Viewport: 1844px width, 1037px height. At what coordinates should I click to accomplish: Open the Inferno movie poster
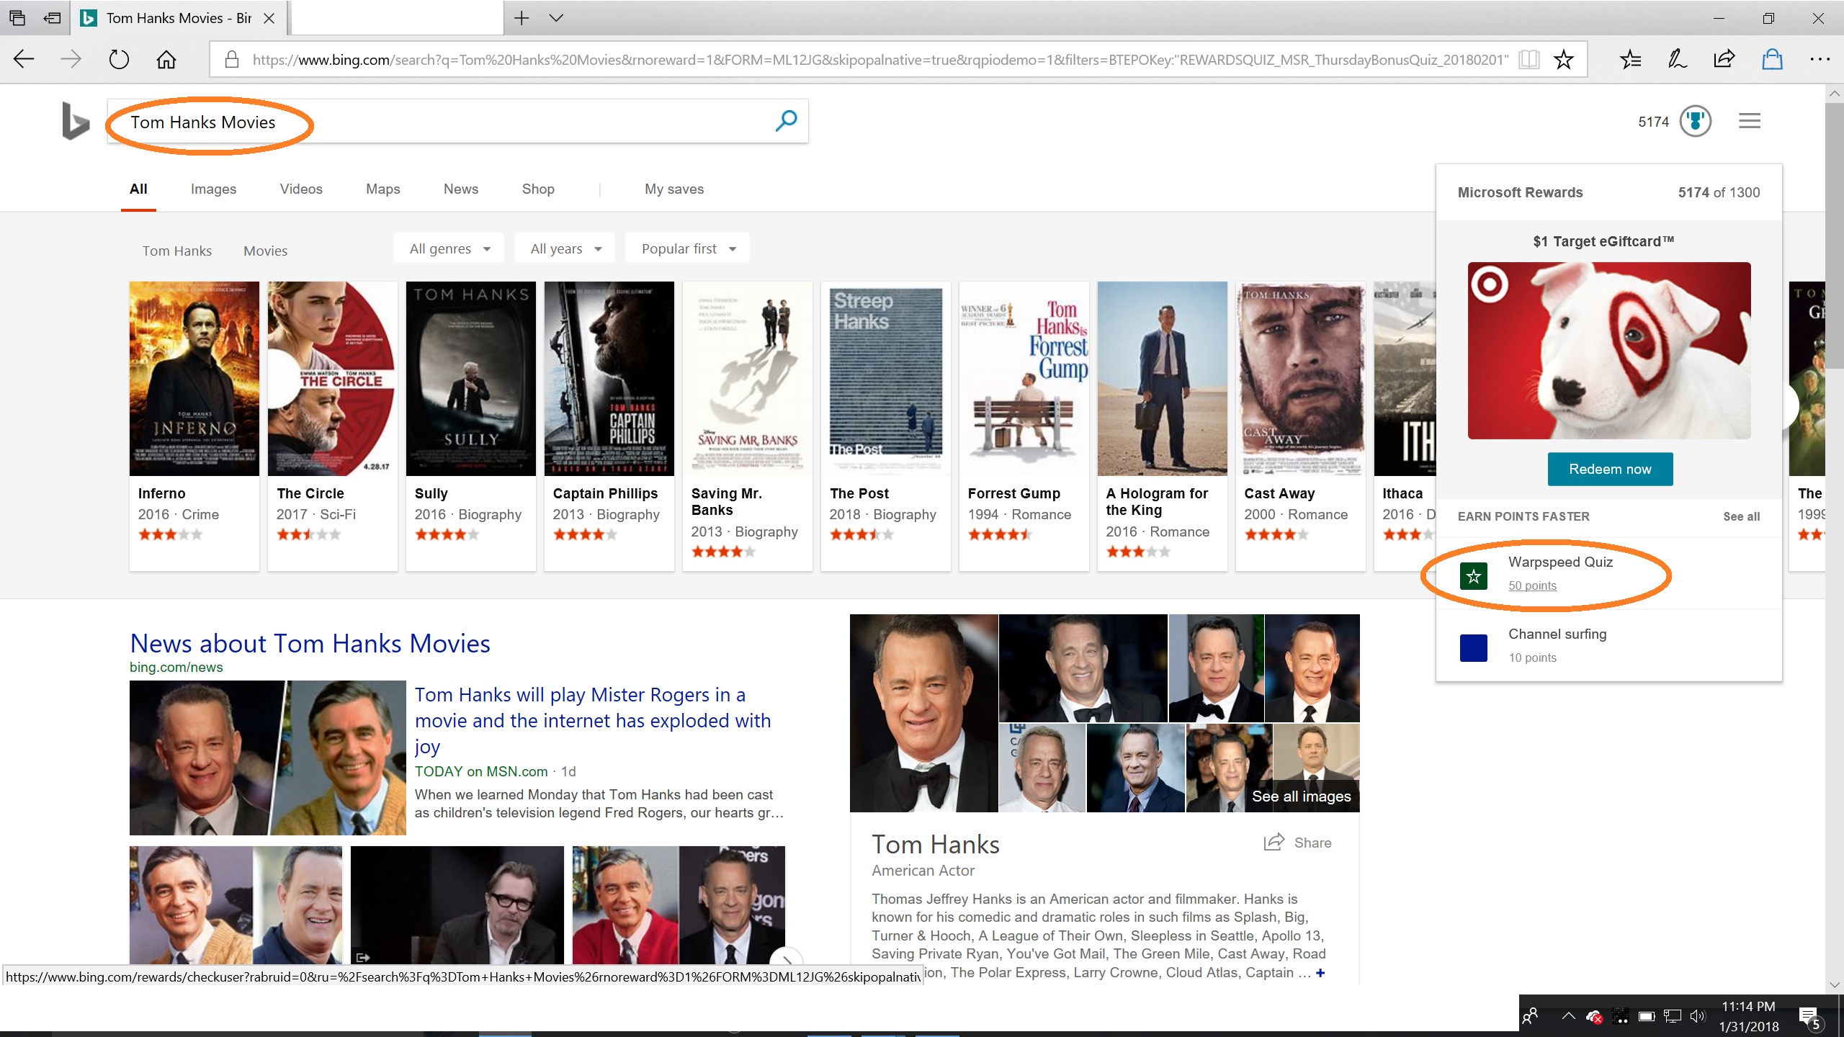[x=194, y=378]
